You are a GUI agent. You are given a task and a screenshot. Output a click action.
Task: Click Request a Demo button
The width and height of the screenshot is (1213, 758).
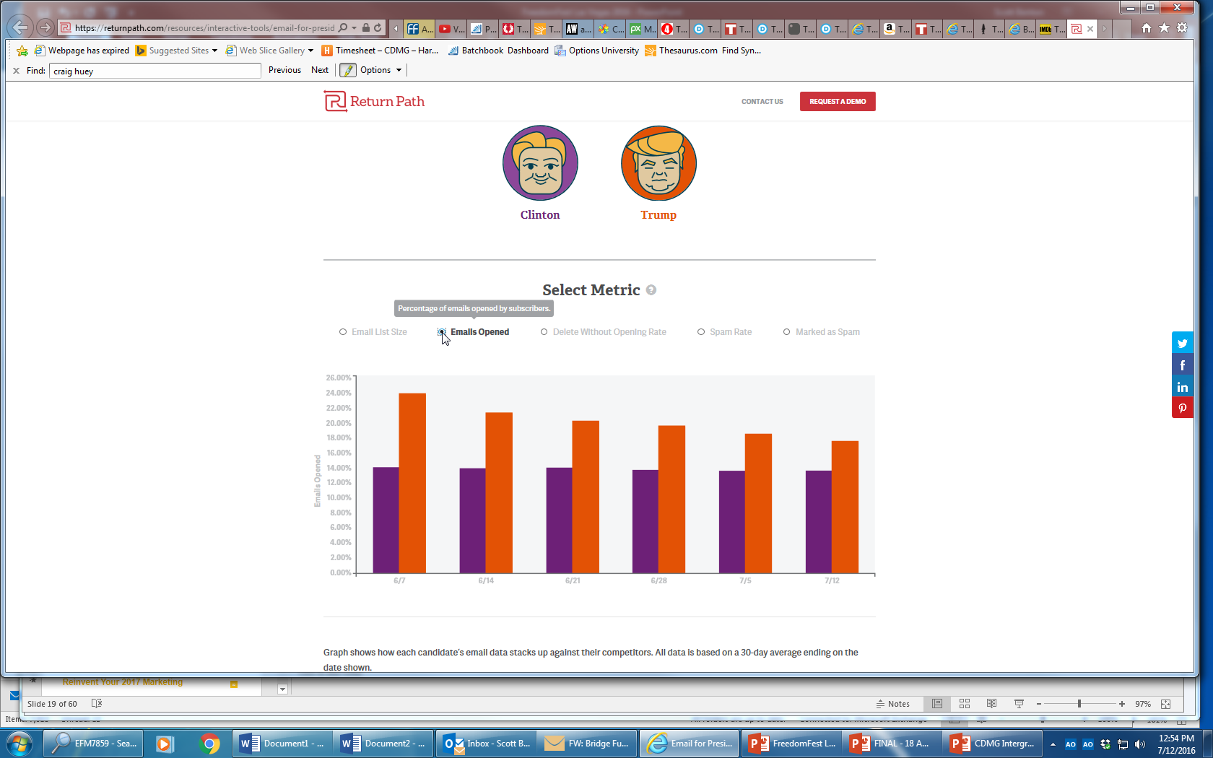click(837, 102)
